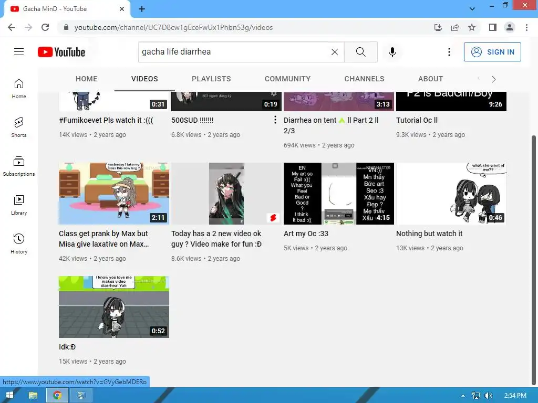Start voice search with microphone

coord(392,52)
